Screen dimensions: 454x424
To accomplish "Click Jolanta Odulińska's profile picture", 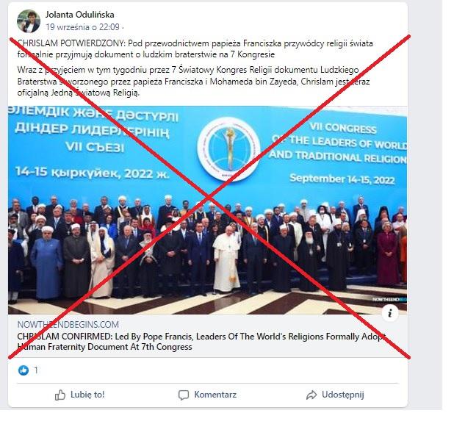I will tap(29, 21).
